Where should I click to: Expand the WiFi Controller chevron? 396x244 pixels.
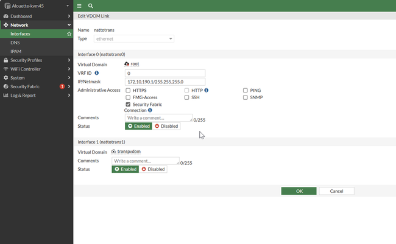[69, 69]
